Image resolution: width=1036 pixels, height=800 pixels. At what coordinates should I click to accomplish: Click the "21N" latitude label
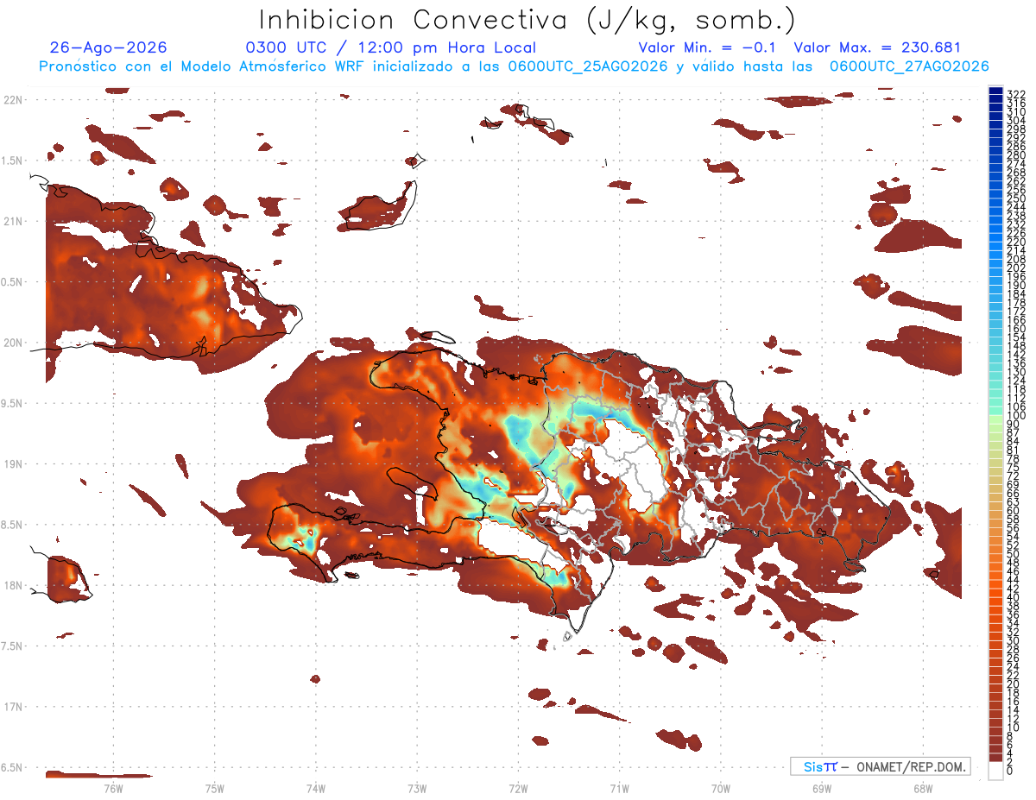(x=12, y=221)
